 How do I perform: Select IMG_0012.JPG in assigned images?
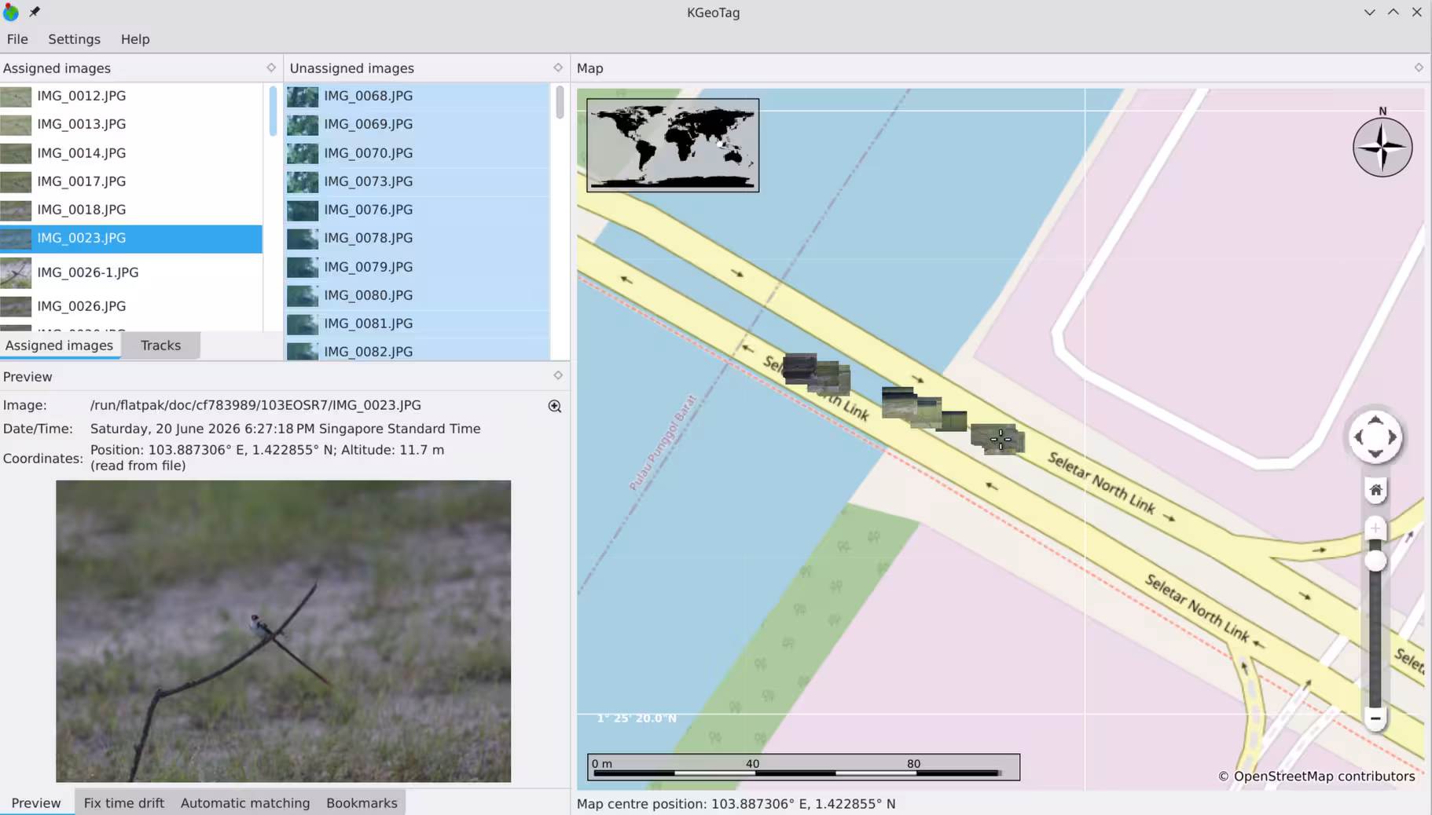(x=131, y=96)
